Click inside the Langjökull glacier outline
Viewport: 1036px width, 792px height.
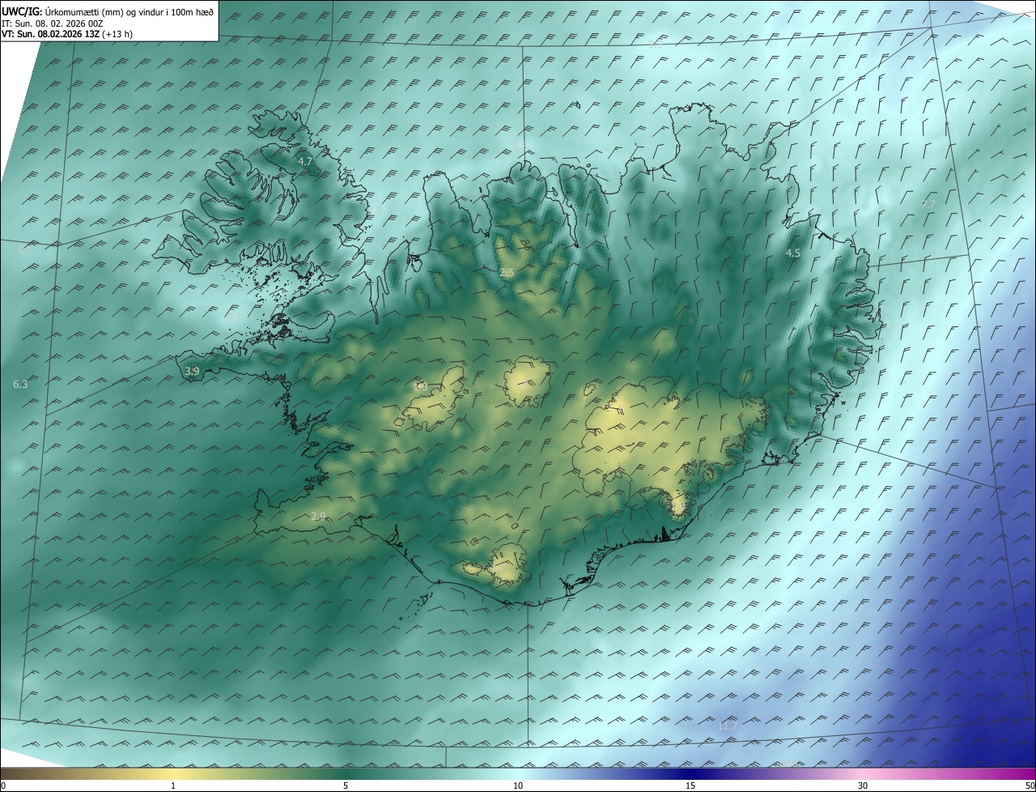(x=433, y=398)
